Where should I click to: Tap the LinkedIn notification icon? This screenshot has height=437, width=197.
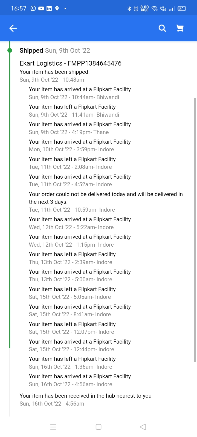[49, 8]
